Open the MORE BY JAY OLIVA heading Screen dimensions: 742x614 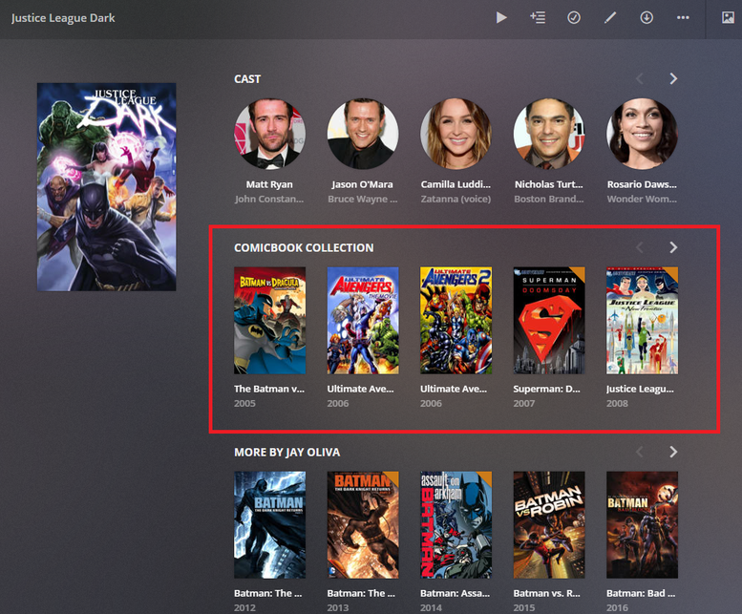[x=286, y=453]
